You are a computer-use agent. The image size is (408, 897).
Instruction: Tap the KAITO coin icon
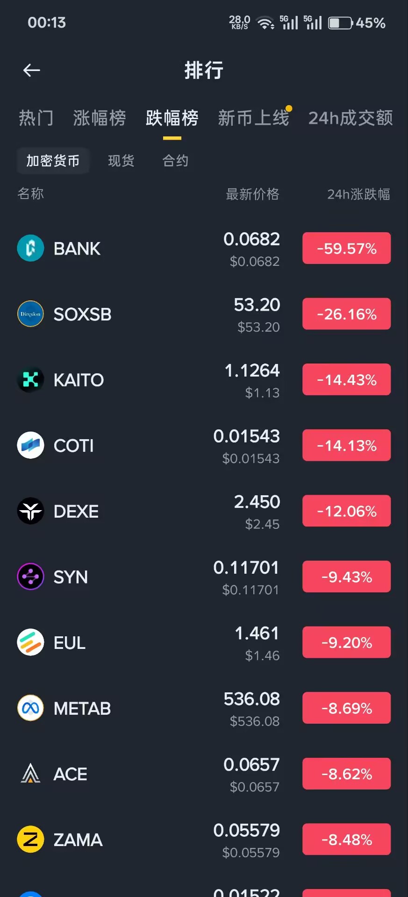pyautogui.click(x=30, y=380)
